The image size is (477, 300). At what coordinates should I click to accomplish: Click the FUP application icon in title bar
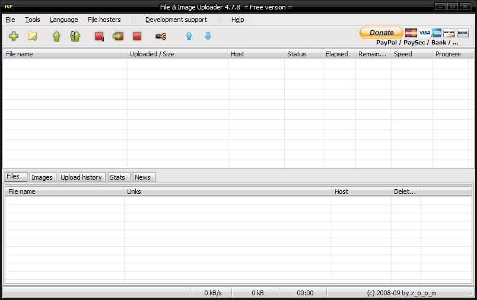(x=8, y=6)
